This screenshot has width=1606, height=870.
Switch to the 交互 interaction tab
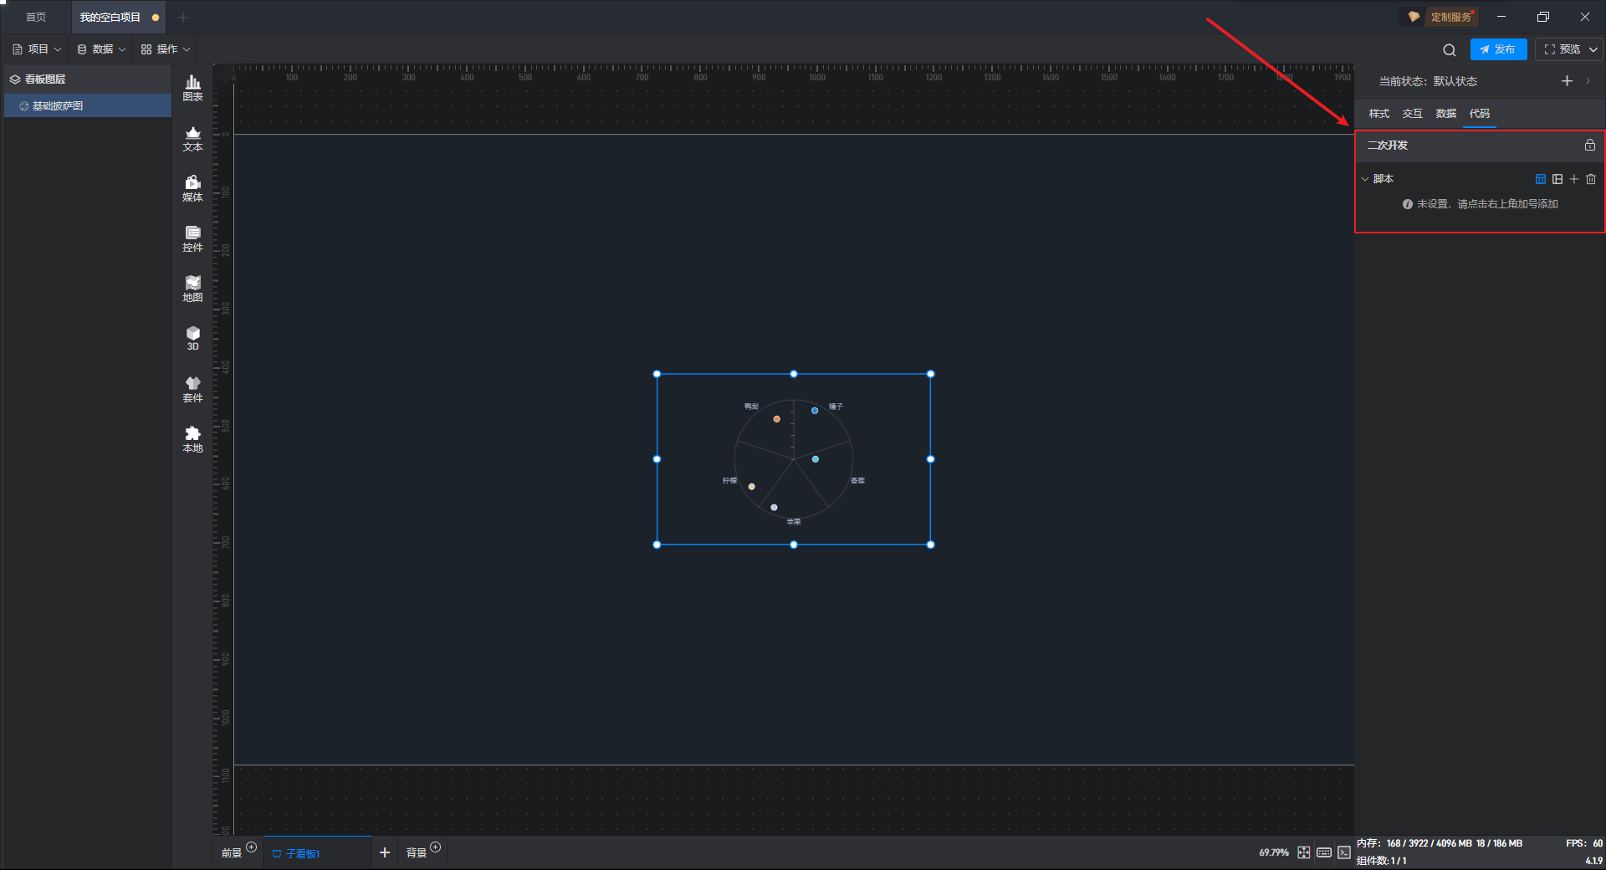(x=1413, y=114)
